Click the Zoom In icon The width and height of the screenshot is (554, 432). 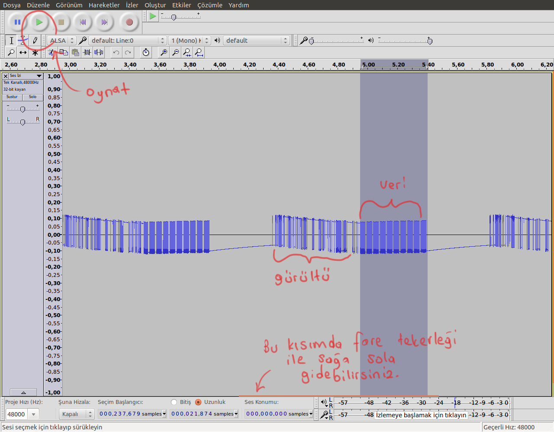164,53
